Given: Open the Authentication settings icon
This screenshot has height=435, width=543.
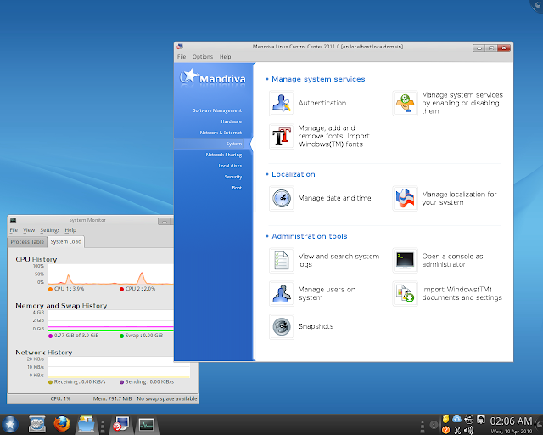Looking at the screenshot, I should 281,104.
